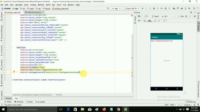Run the app with green play button
The height and width of the screenshot is (112, 200).
click(142, 8)
